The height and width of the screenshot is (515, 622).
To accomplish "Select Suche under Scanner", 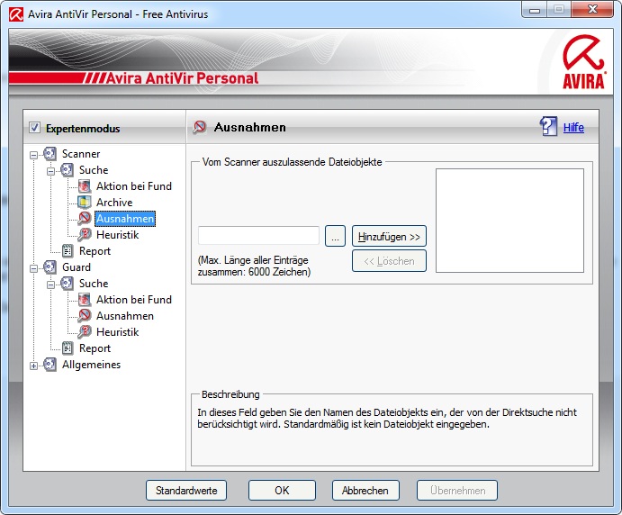I will coord(94,170).
